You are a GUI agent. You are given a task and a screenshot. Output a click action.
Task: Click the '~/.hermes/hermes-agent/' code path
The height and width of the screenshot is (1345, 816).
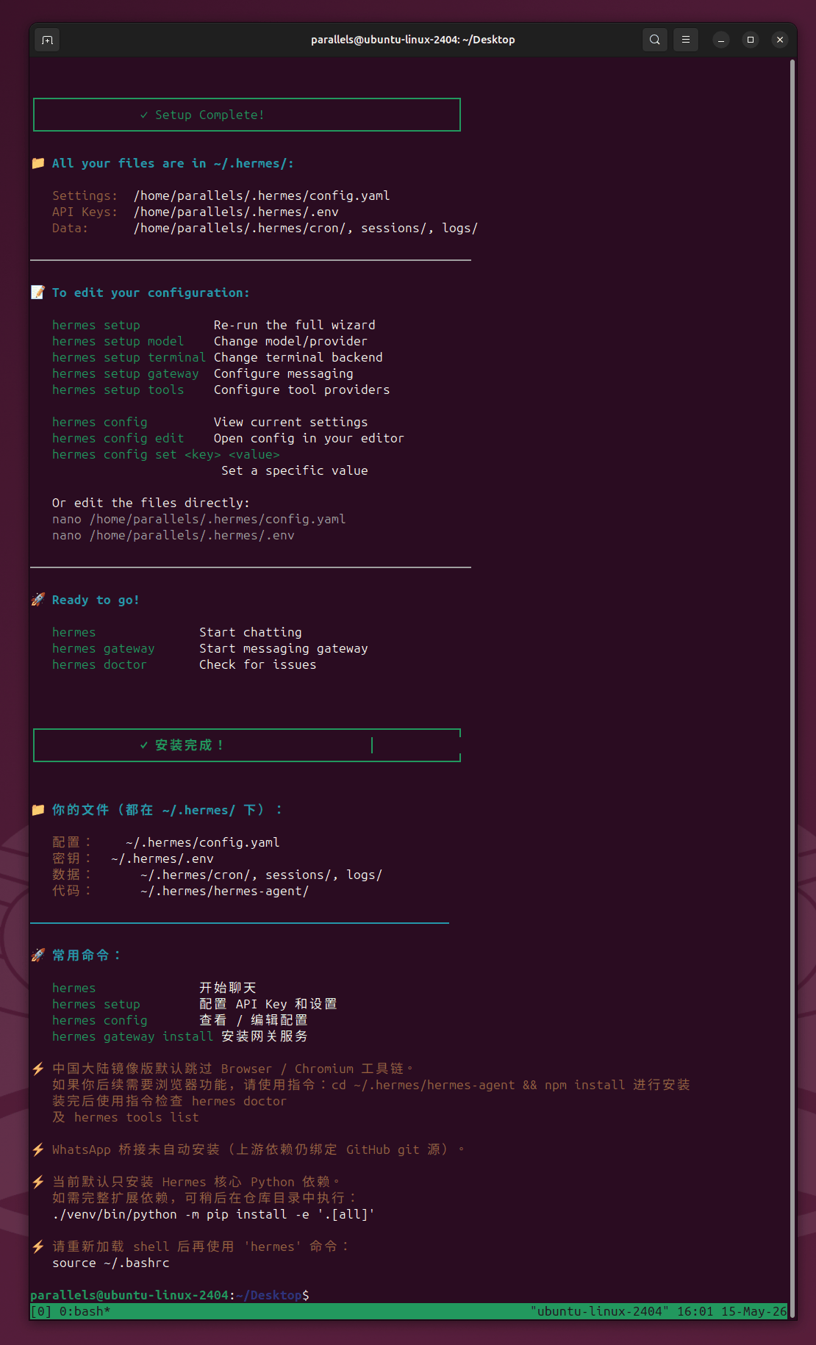(224, 891)
